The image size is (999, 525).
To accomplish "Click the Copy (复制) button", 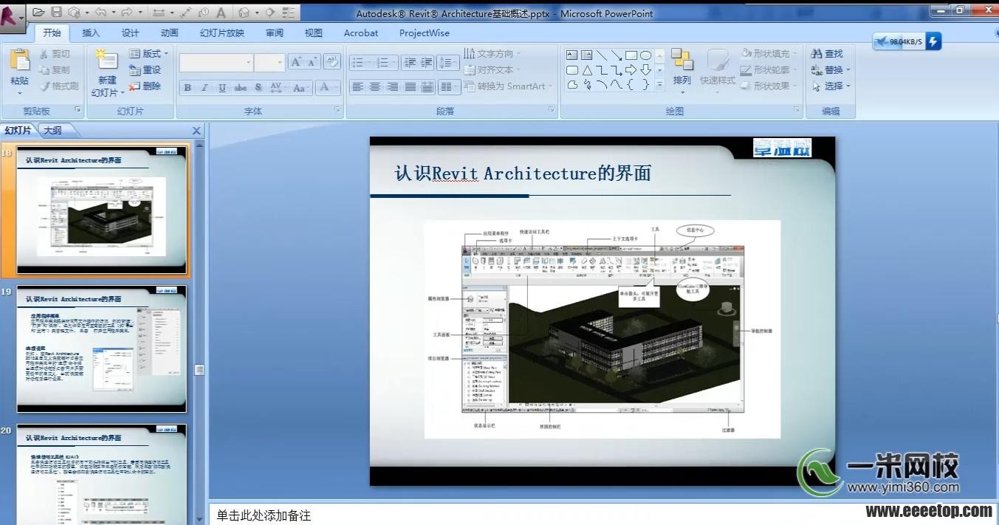I will point(55,69).
